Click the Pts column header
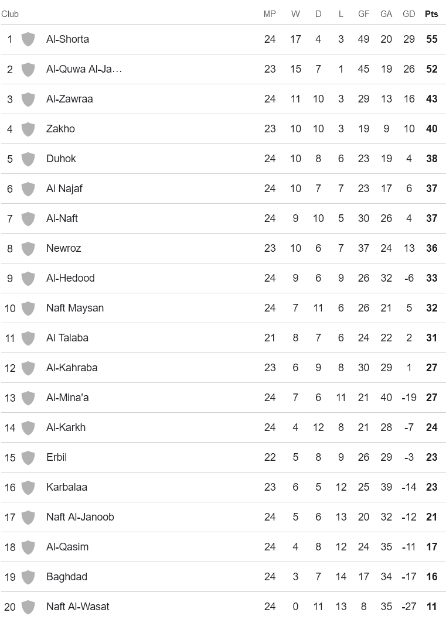 click(431, 14)
